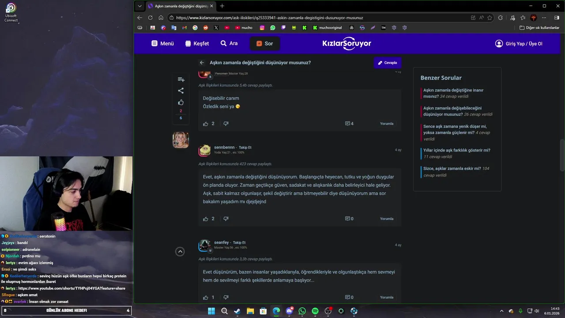Open 'Aşkın zamanla değişebileceğini düşünüyor musunuz?' link
The height and width of the screenshot is (318, 565).
[x=452, y=111]
